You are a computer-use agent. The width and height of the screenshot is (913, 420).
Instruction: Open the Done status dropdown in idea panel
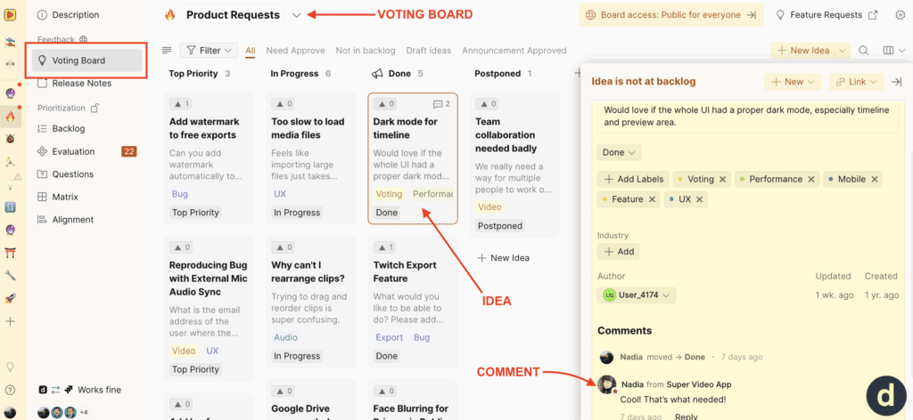point(619,152)
